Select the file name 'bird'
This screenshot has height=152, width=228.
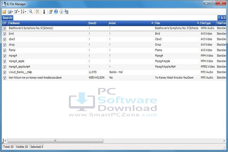coord(11,34)
